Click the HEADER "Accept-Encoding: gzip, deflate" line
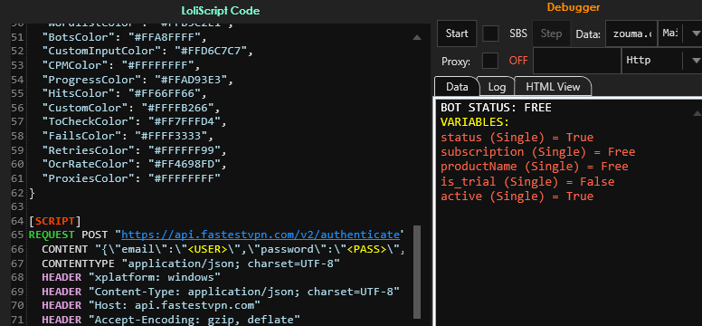 click(x=171, y=320)
